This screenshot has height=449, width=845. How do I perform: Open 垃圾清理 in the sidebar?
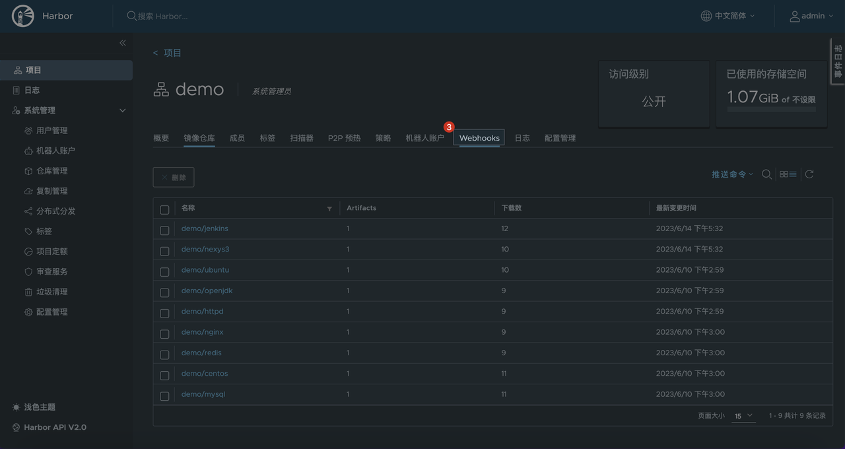coord(51,292)
